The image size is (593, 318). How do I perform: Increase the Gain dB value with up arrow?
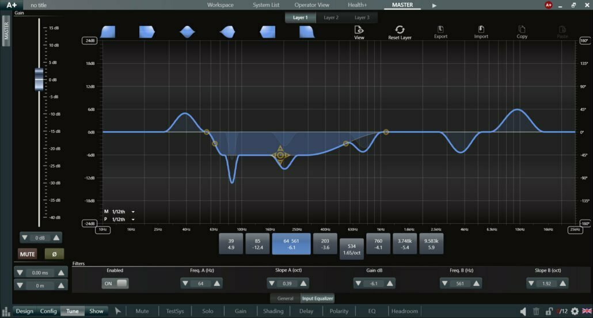(x=390, y=283)
